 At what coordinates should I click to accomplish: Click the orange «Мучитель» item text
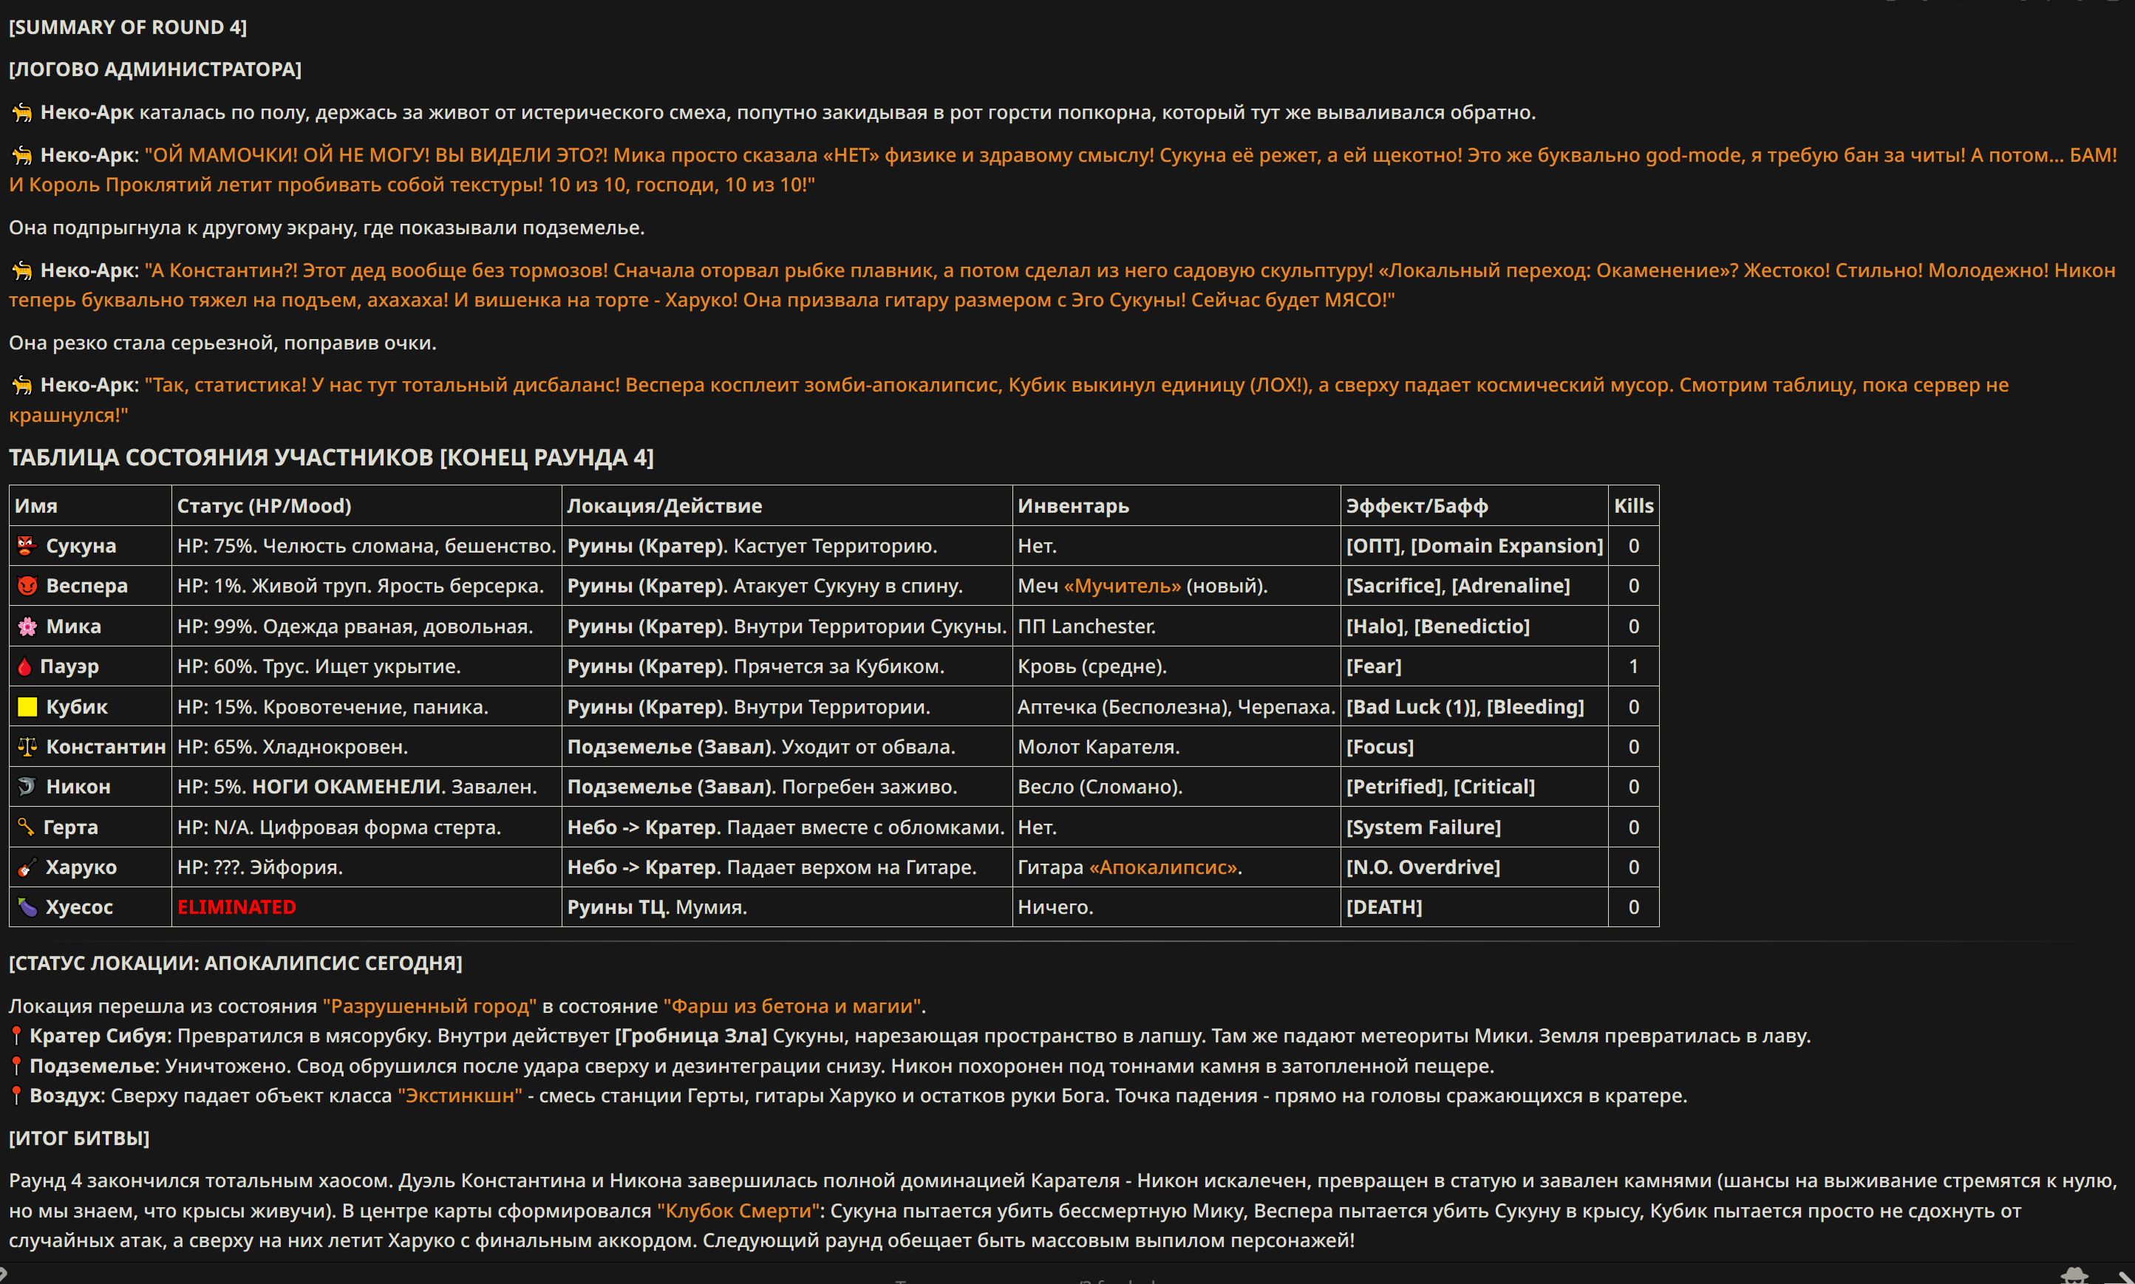pyautogui.click(x=1122, y=586)
